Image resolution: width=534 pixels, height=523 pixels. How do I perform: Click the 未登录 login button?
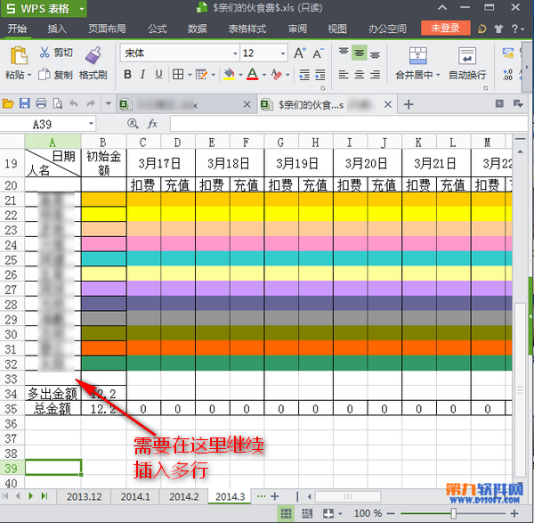click(x=445, y=29)
